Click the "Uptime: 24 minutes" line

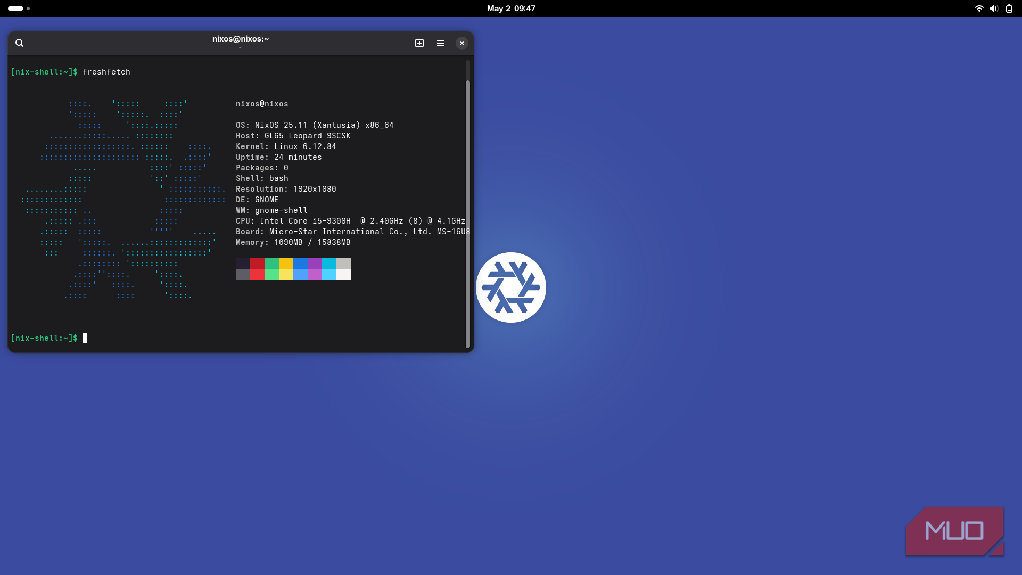click(279, 157)
